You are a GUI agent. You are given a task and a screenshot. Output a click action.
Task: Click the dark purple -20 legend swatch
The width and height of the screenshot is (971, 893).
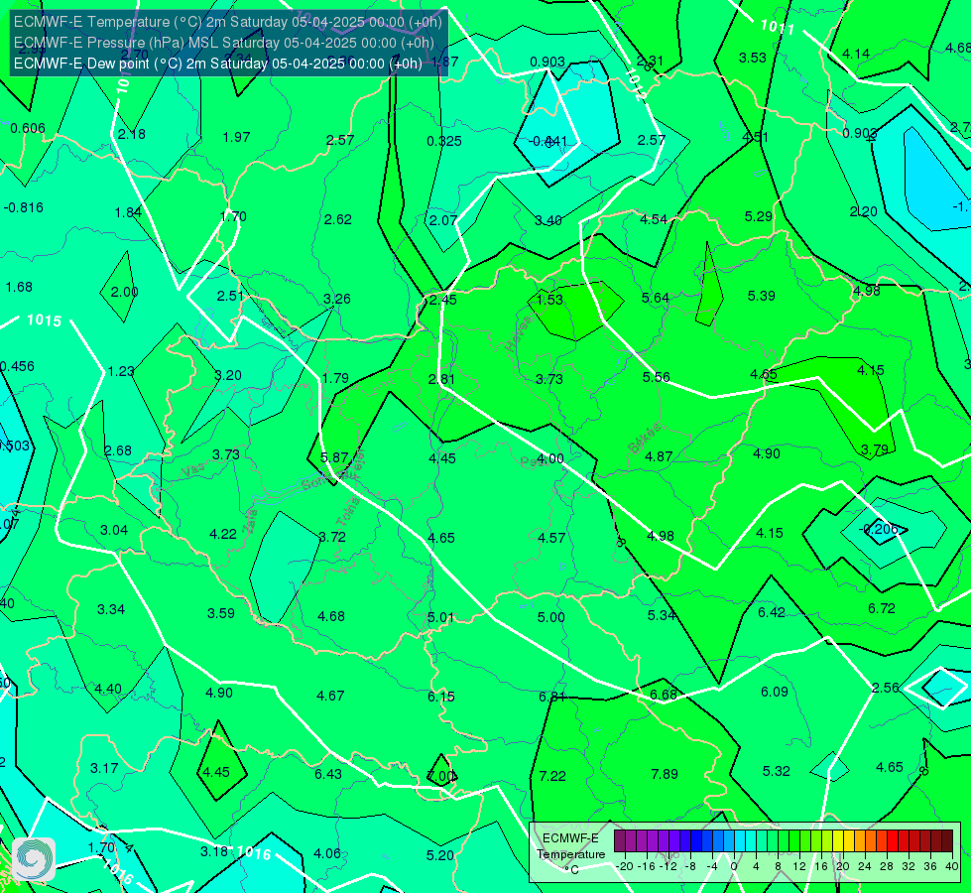620,841
